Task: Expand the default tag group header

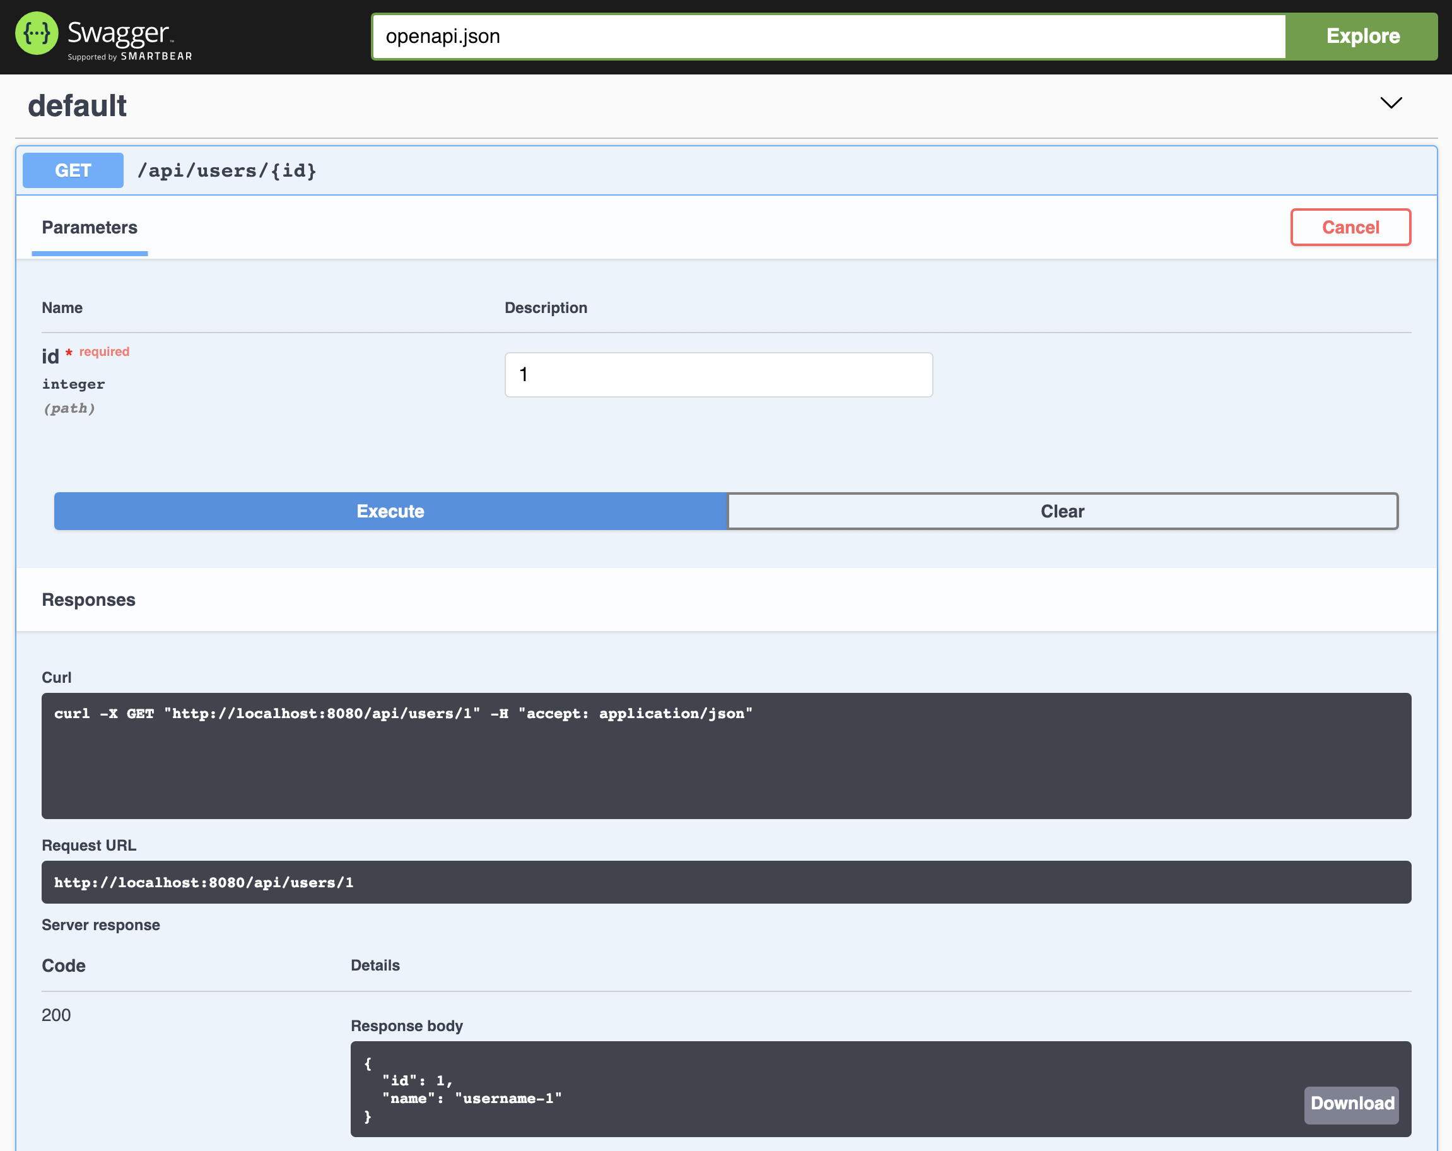Action: click(x=77, y=105)
